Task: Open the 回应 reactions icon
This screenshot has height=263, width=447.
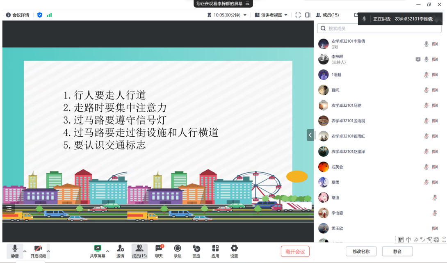Action: click(x=196, y=251)
